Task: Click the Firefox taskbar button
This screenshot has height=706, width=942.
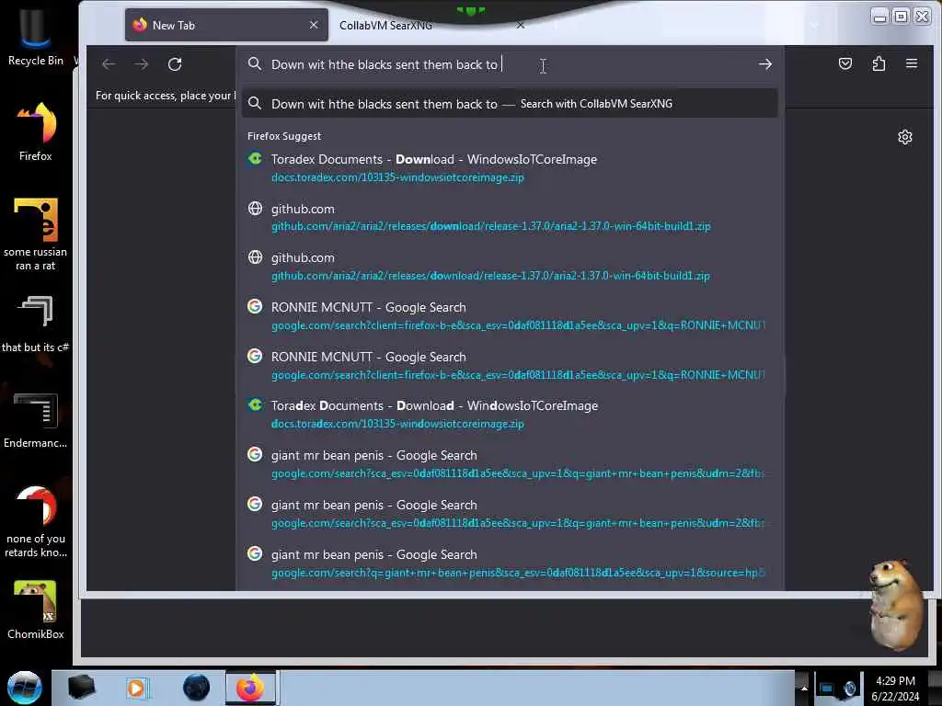Action: pos(250,688)
